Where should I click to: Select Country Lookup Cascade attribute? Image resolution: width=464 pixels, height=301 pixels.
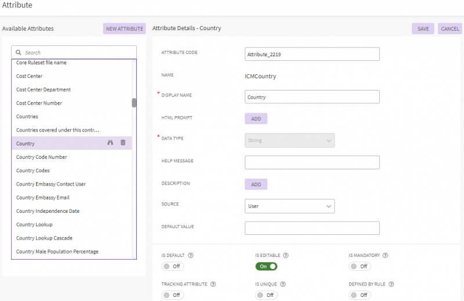pyautogui.click(x=71, y=238)
